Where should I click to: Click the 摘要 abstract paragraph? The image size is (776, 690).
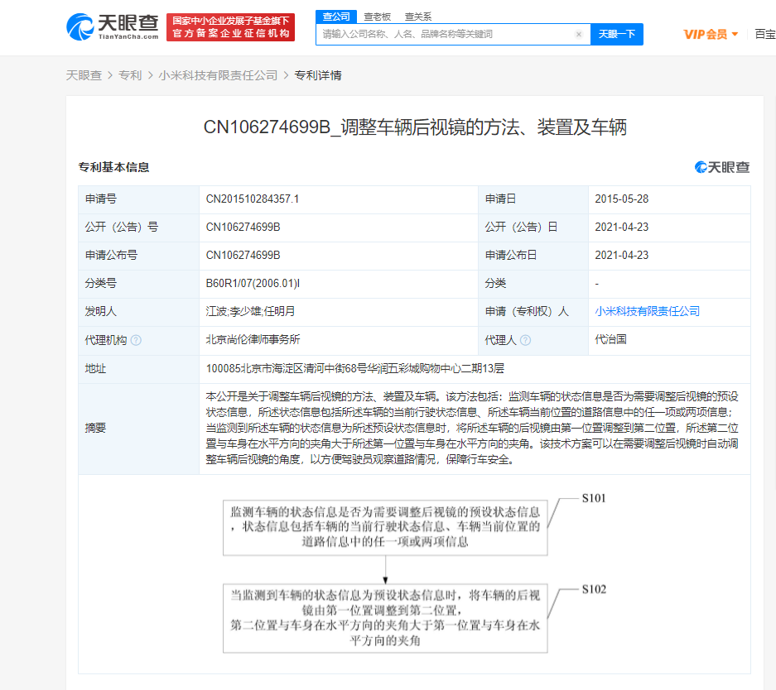tap(472, 428)
